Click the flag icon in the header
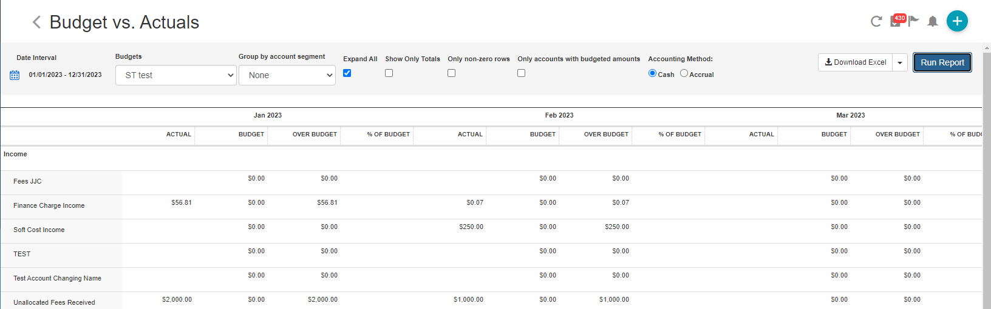 click(x=914, y=21)
